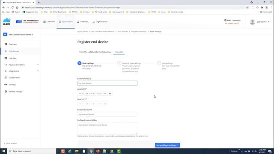Click the General settings gear icon

(x=6, y=92)
